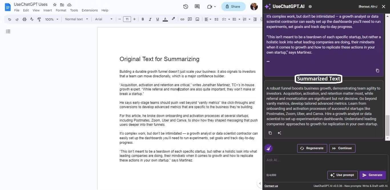Show the document outline icon
This screenshot has height=190, width=390.
[x=8, y=31]
